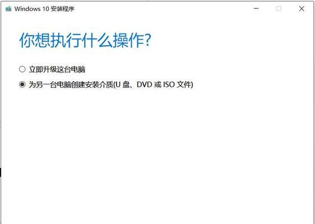Click the Windows 10 setup icon in title bar
Image resolution: width=315 pixels, height=224 pixels.
pyautogui.click(x=8, y=9)
